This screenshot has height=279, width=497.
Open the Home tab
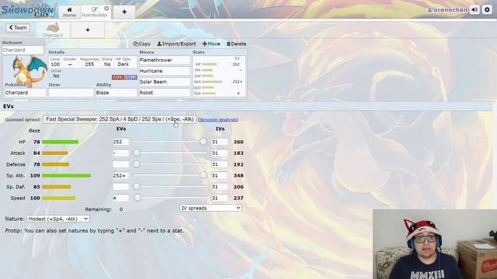click(x=69, y=12)
